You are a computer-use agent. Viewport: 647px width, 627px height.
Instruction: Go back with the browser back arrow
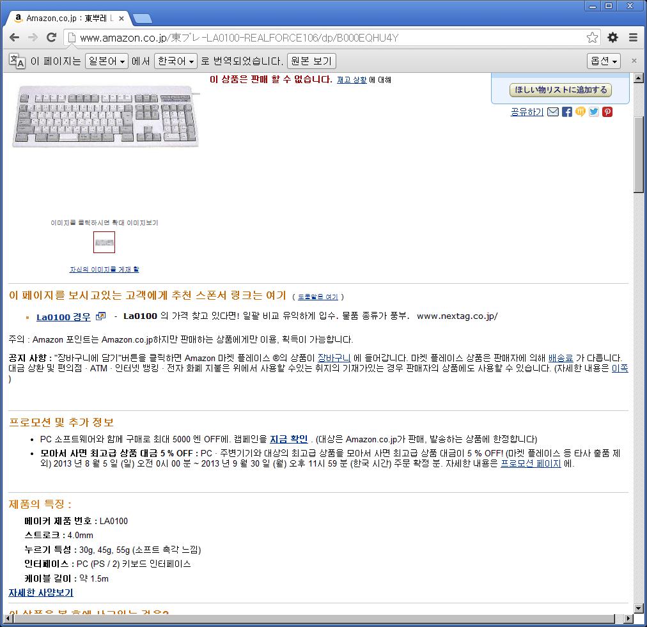click(15, 38)
